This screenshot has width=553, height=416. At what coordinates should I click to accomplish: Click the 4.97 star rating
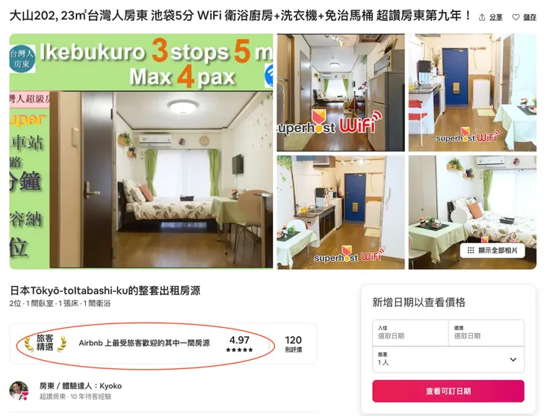pyautogui.click(x=239, y=344)
